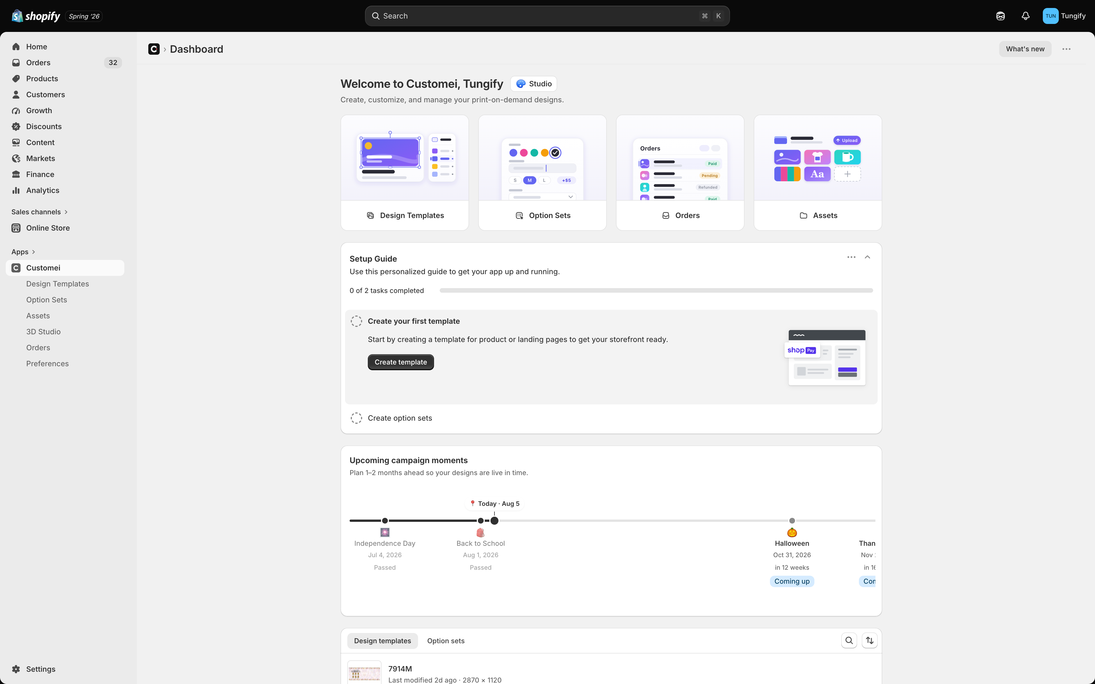The image size is (1095, 684).
Task: Click the Independence Day fireworks icon
Action: pos(385,532)
